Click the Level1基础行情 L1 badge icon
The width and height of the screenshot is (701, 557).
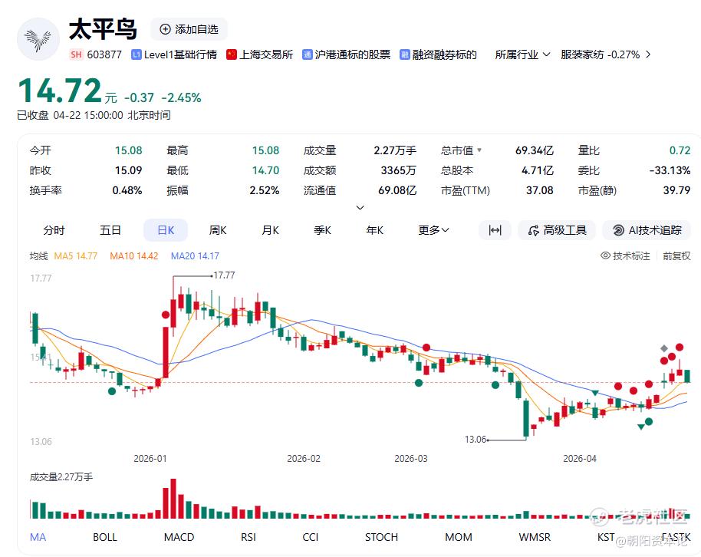(x=136, y=54)
